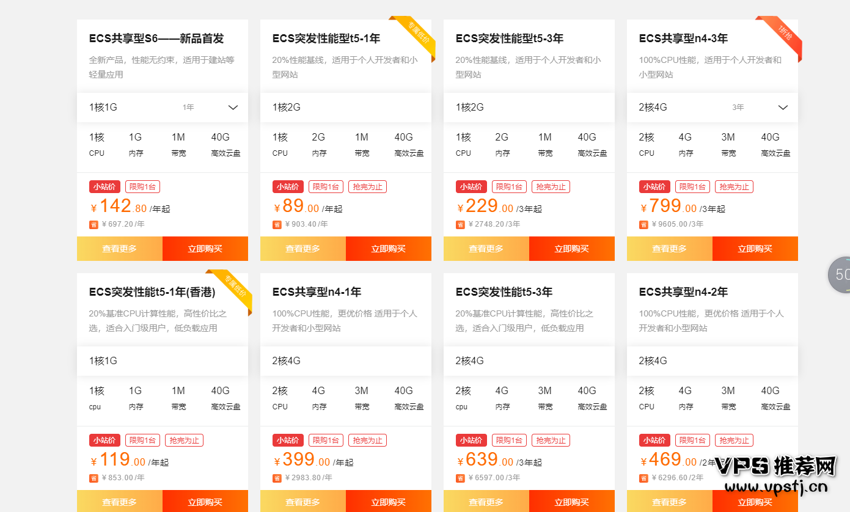Click 查看更多 under the ¥639.00 price
Viewport: 850px width, 512px height.
(x=486, y=502)
